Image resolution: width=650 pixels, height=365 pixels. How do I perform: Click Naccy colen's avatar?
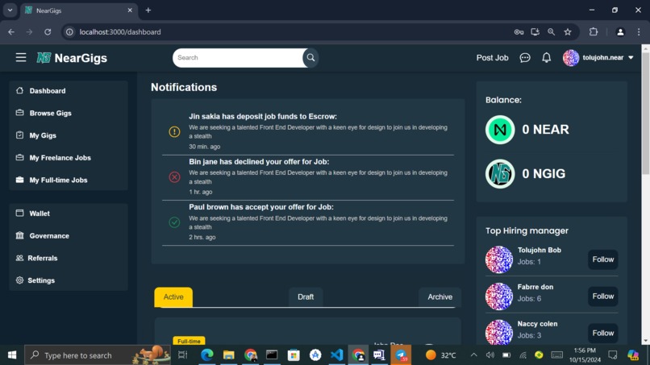[x=499, y=332]
